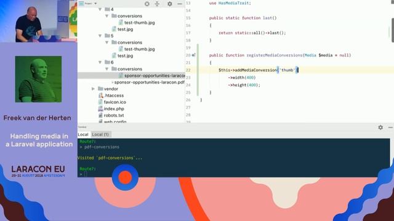Click the ->height(400); line

[x=244, y=85]
